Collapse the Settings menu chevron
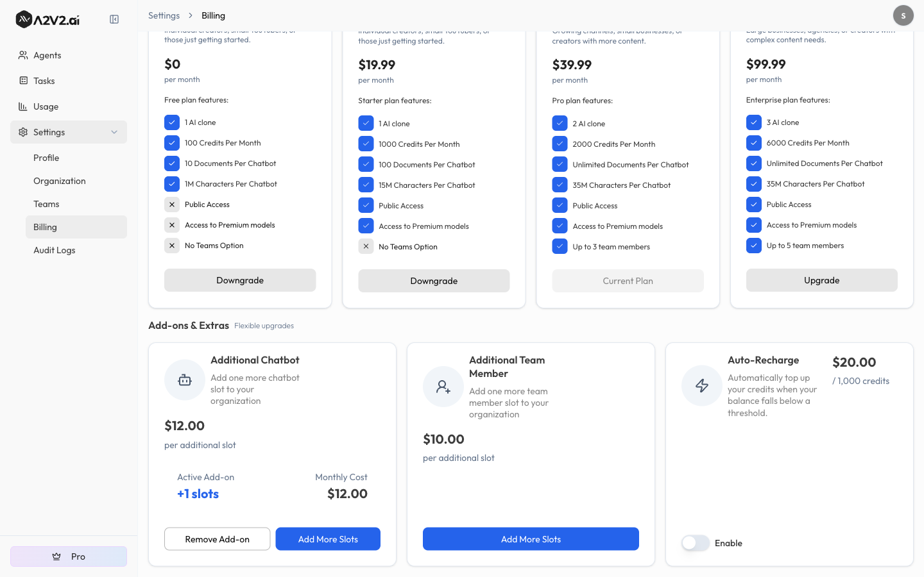The width and height of the screenshot is (924, 577). 114,132
